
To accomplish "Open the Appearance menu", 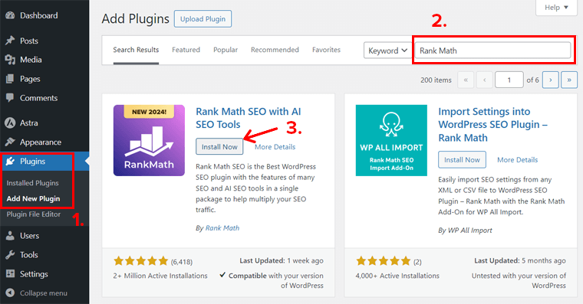I will pyautogui.click(x=41, y=142).
